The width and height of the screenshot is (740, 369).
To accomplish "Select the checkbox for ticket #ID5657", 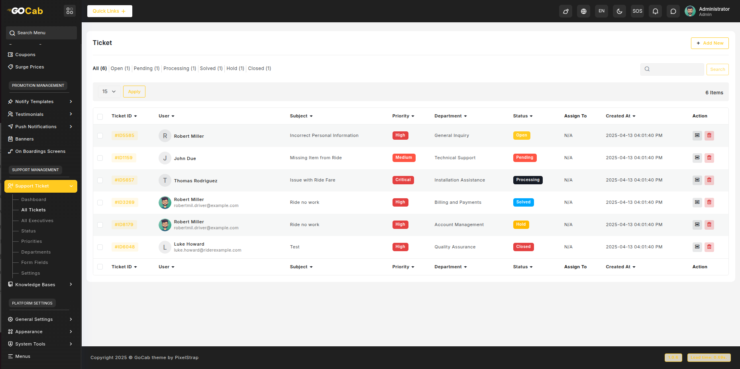I will 100,180.
